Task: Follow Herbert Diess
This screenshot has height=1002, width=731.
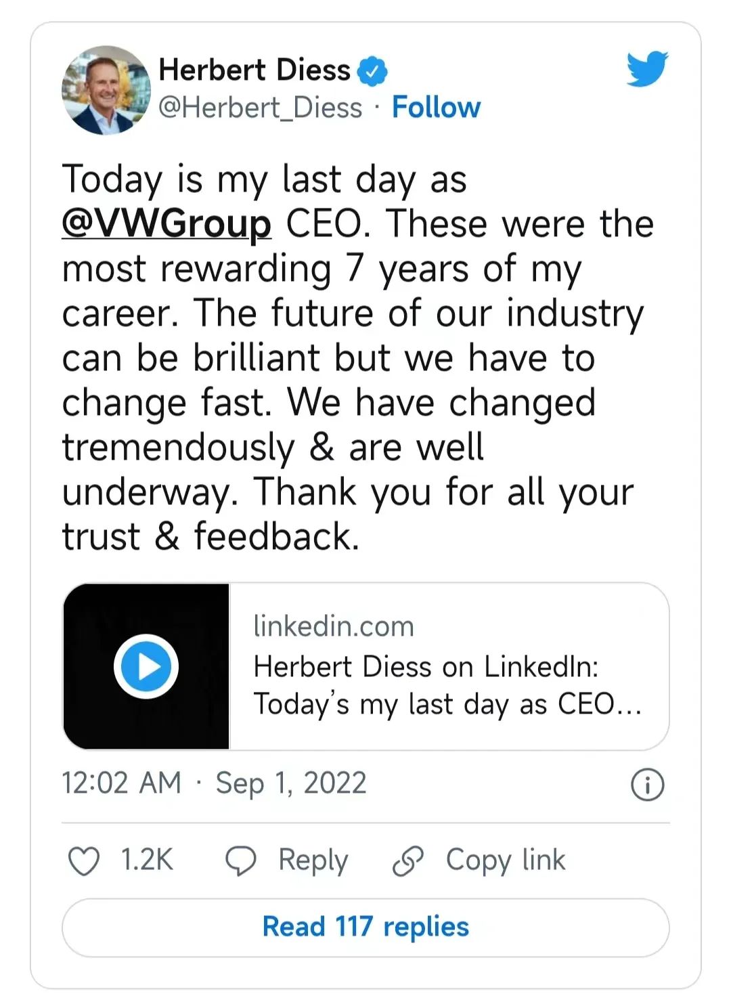Action: click(436, 108)
